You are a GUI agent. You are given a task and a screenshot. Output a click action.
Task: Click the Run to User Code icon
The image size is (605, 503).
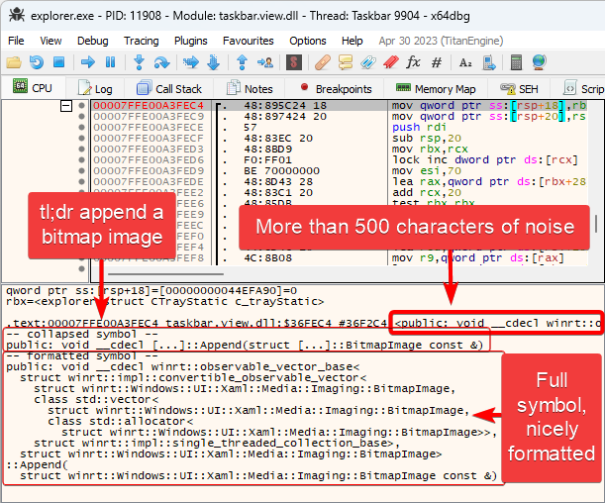tap(265, 62)
